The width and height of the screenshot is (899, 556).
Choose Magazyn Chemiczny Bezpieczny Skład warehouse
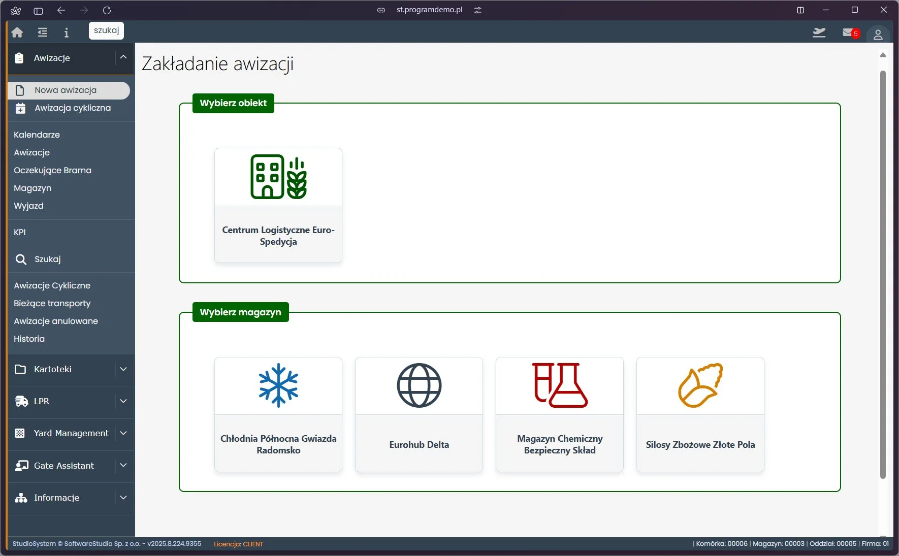point(560,414)
